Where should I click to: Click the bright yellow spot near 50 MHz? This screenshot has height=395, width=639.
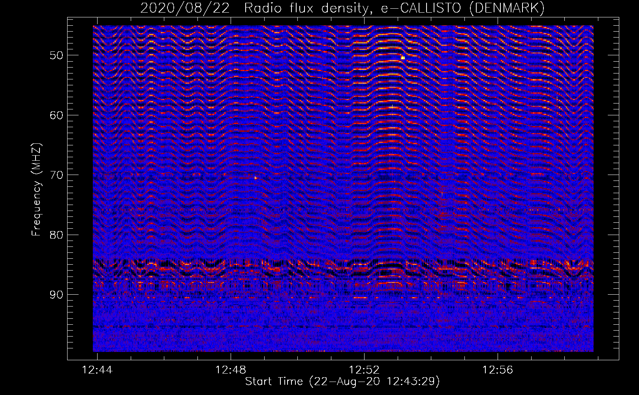click(x=403, y=58)
